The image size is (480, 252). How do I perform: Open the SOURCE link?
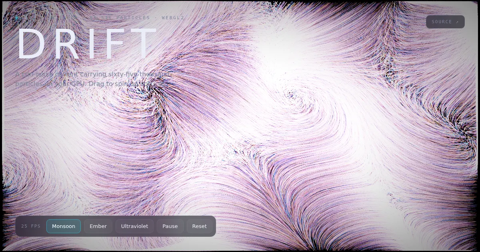pos(445,22)
